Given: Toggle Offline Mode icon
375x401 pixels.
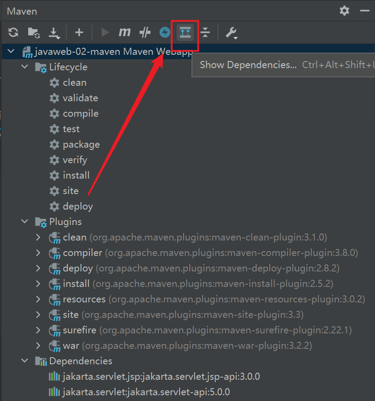Looking at the screenshot, I should click(x=145, y=32).
